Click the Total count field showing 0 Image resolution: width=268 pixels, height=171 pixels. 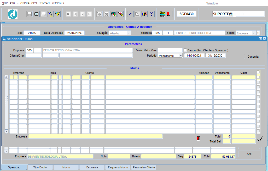(227, 136)
